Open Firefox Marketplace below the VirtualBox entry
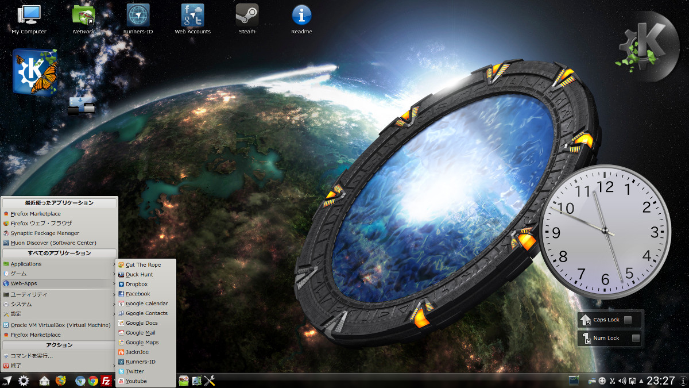The image size is (689, 388). [60, 335]
